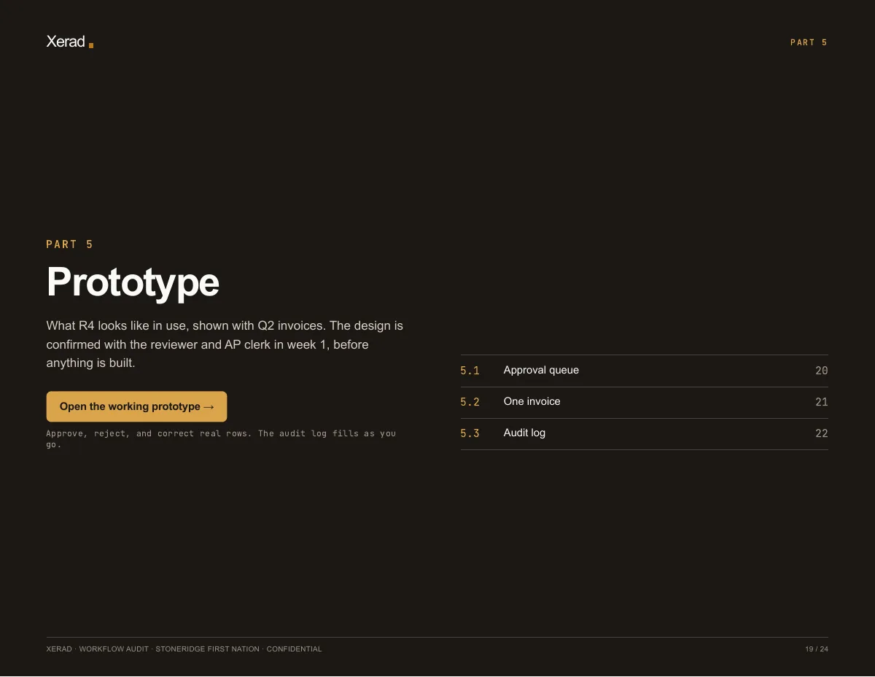Image resolution: width=875 pixels, height=677 pixels.
Task: Click the description paragraph about R4
Action: (x=225, y=344)
